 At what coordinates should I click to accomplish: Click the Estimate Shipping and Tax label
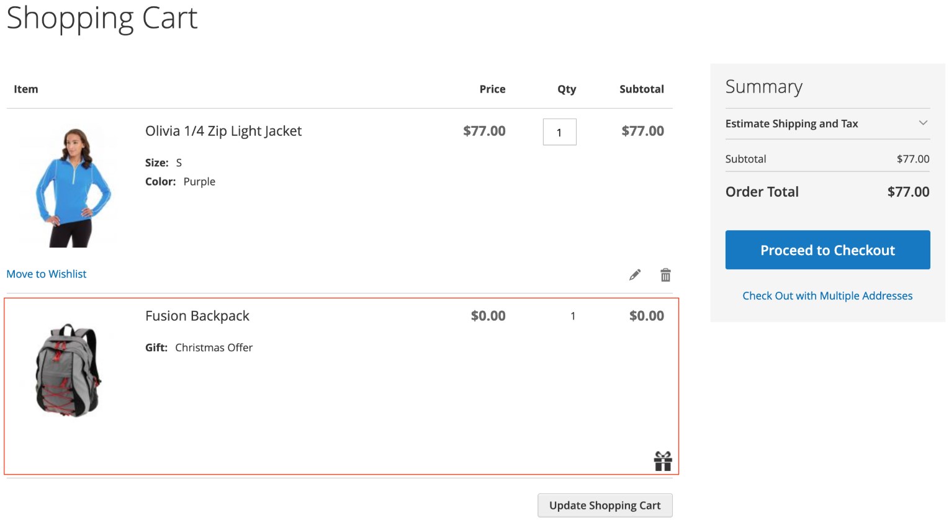point(791,123)
